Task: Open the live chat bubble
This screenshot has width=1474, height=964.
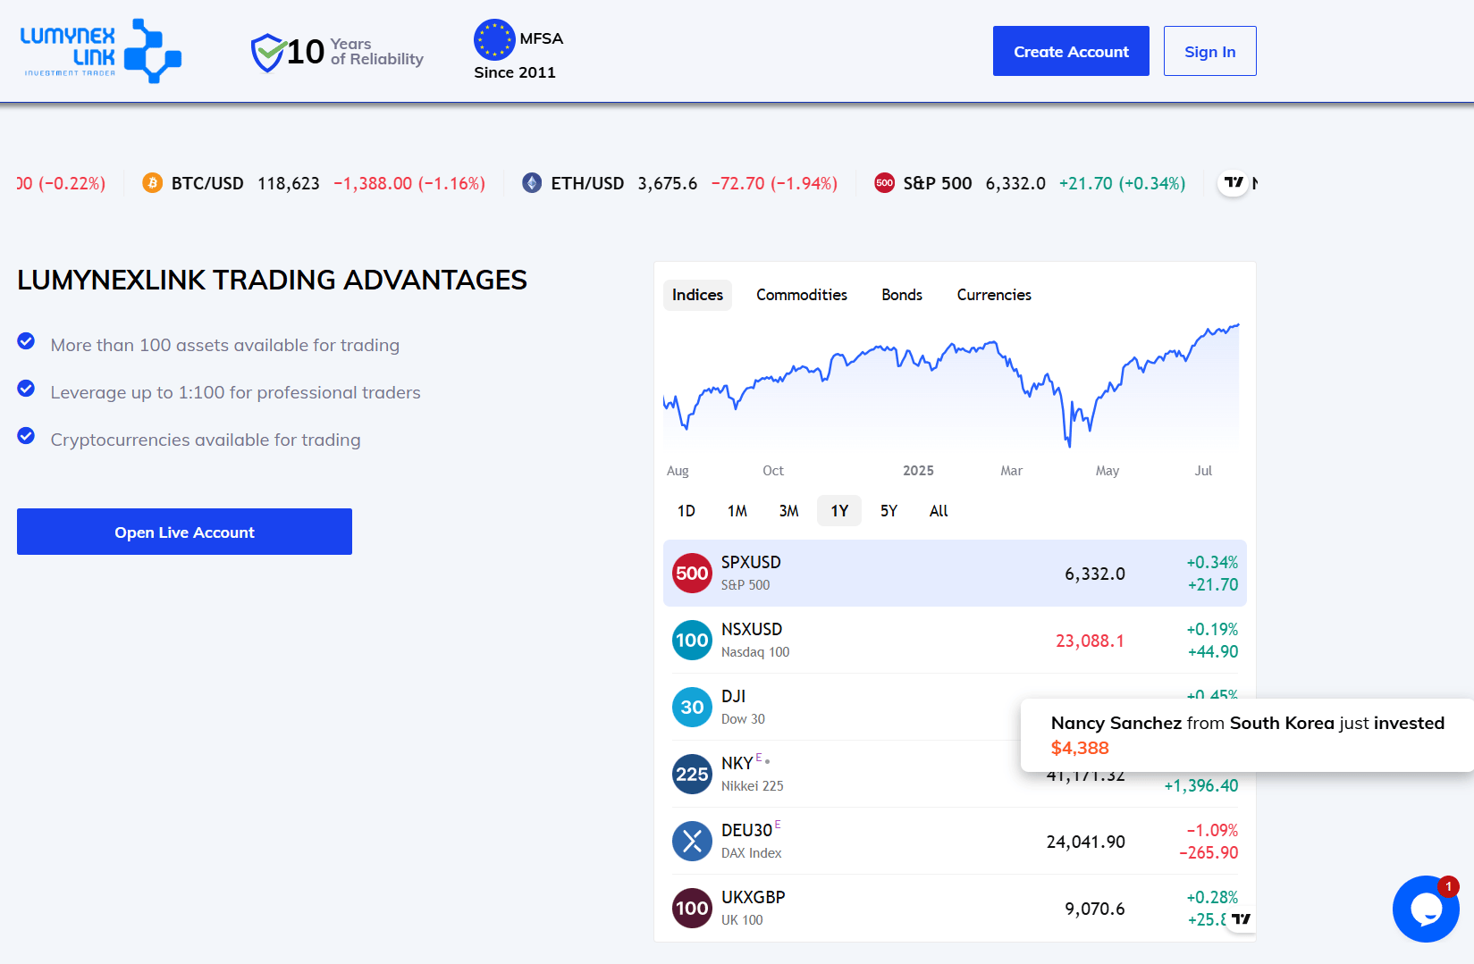Action: click(x=1426, y=909)
